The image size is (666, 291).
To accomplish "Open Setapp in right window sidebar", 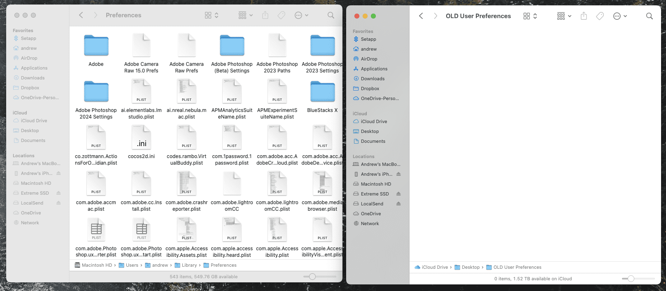I will (x=368, y=39).
